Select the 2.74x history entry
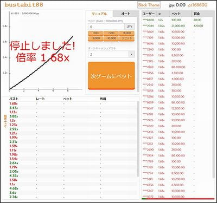This screenshot has width=217, height=203. click(x=14, y=197)
